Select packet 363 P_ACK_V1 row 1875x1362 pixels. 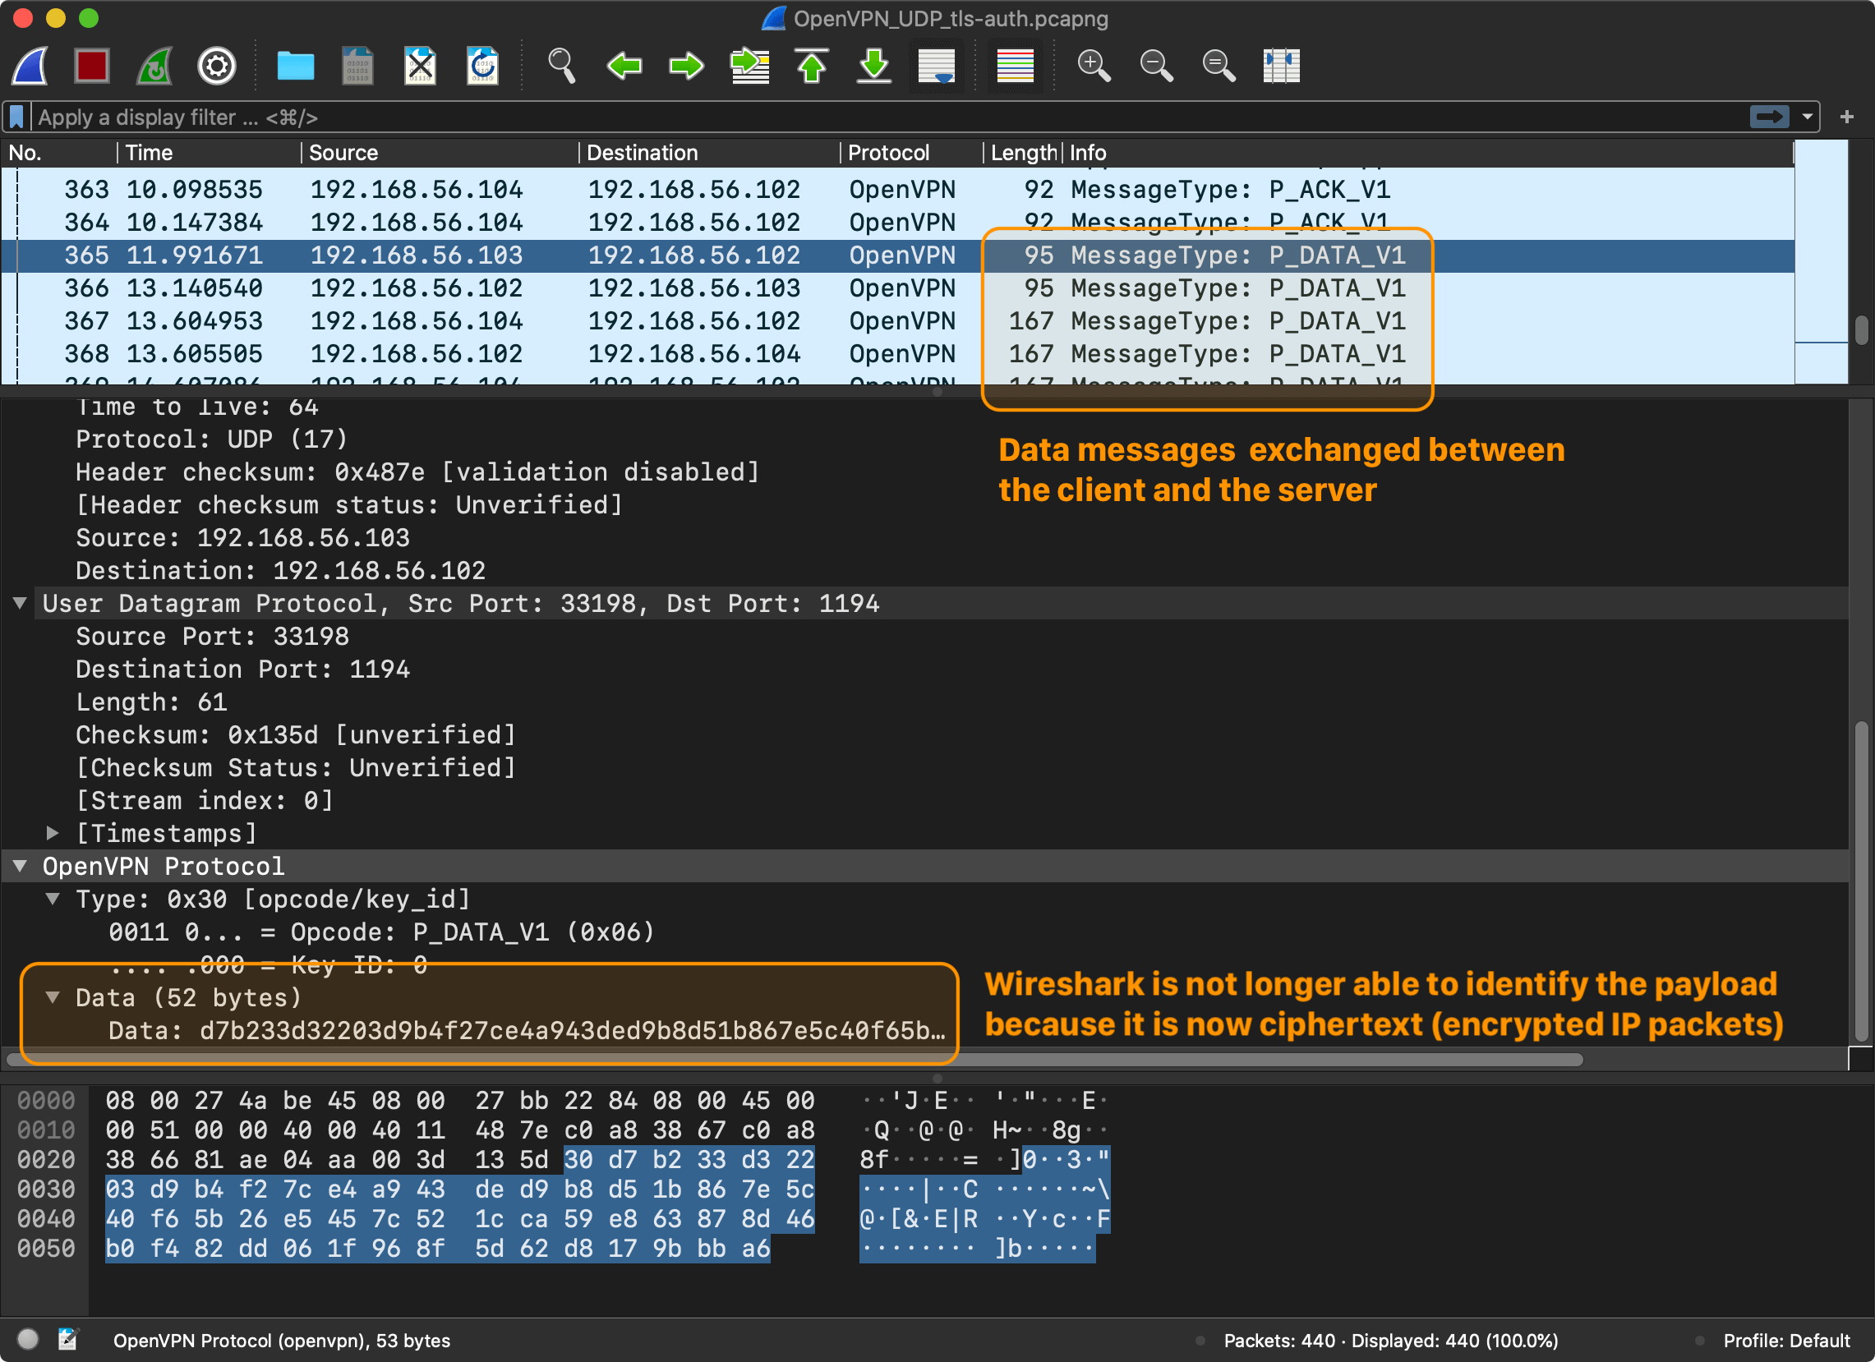coord(898,190)
